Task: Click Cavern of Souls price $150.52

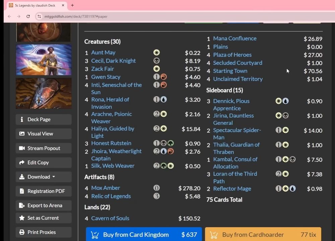Action: (x=190, y=219)
